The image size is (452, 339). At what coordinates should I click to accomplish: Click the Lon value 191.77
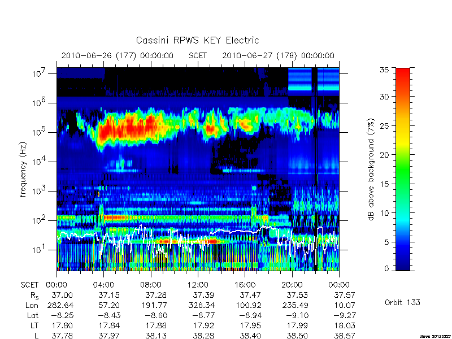tap(154, 305)
